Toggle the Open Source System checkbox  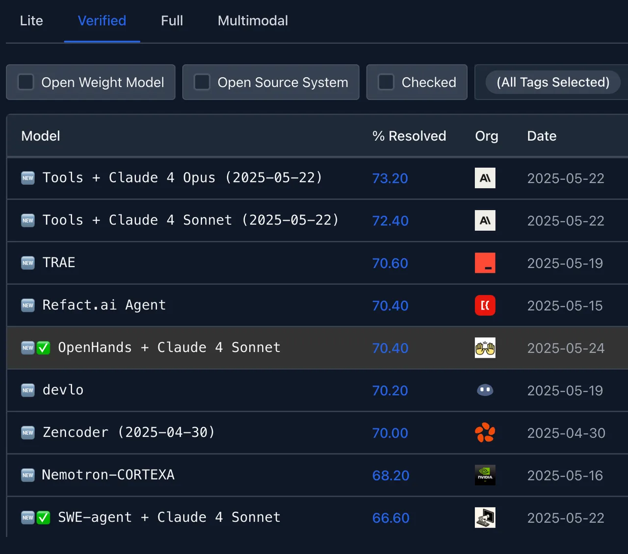tap(202, 82)
